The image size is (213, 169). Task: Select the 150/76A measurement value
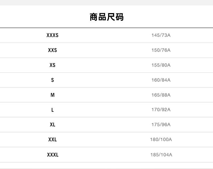[x=161, y=50]
